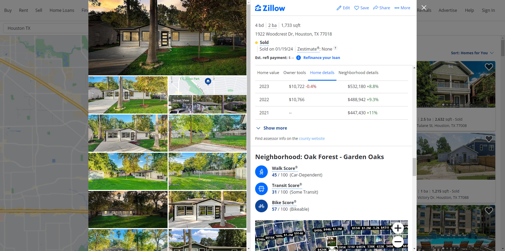Open the main front house photo
Viewport: 505px width, 251px height.
(x=167, y=38)
